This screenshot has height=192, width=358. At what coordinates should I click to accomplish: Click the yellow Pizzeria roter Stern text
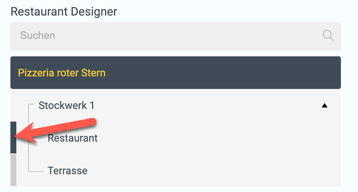(62, 73)
